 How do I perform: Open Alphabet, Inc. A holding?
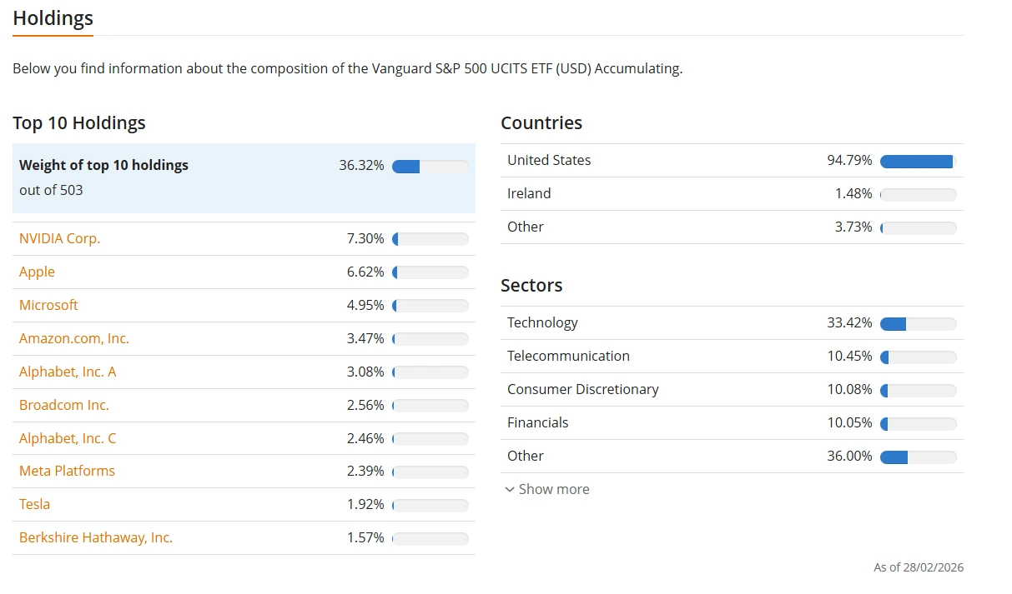point(68,372)
